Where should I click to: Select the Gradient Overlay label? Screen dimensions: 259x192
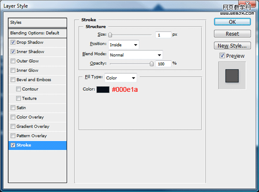(x=33, y=127)
